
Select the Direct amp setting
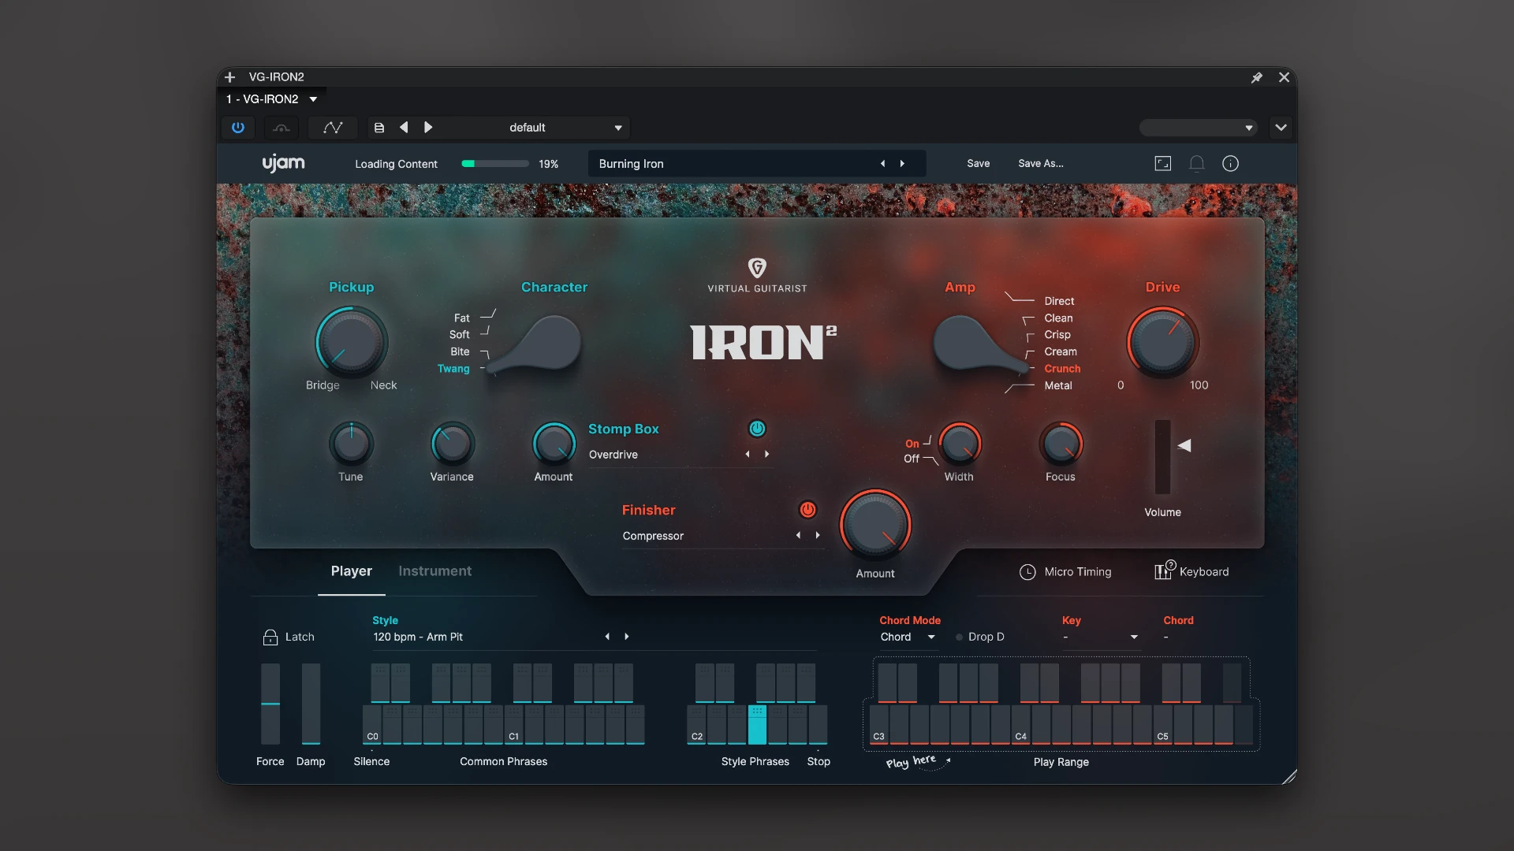(1059, 301)
